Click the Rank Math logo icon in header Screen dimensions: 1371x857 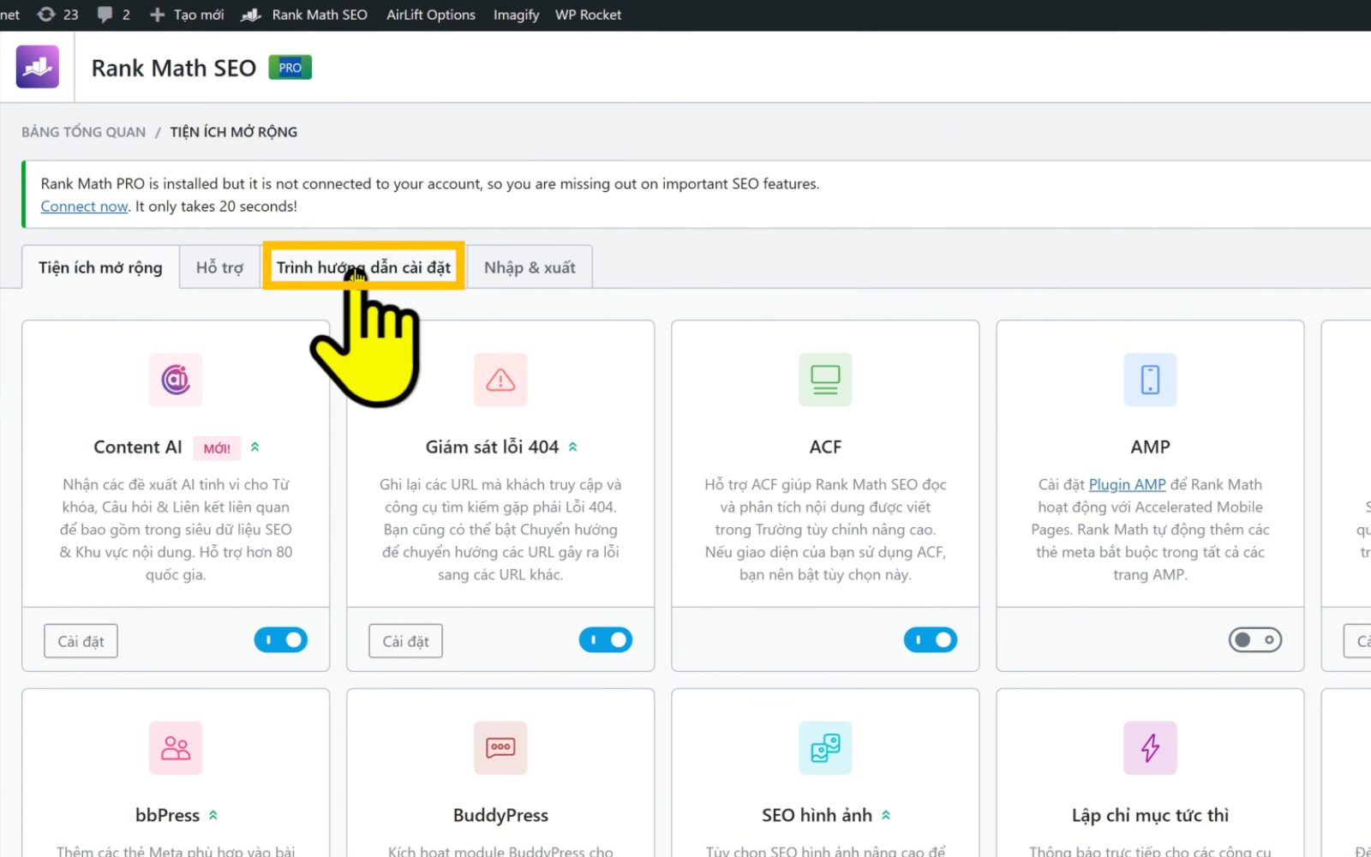38,67
